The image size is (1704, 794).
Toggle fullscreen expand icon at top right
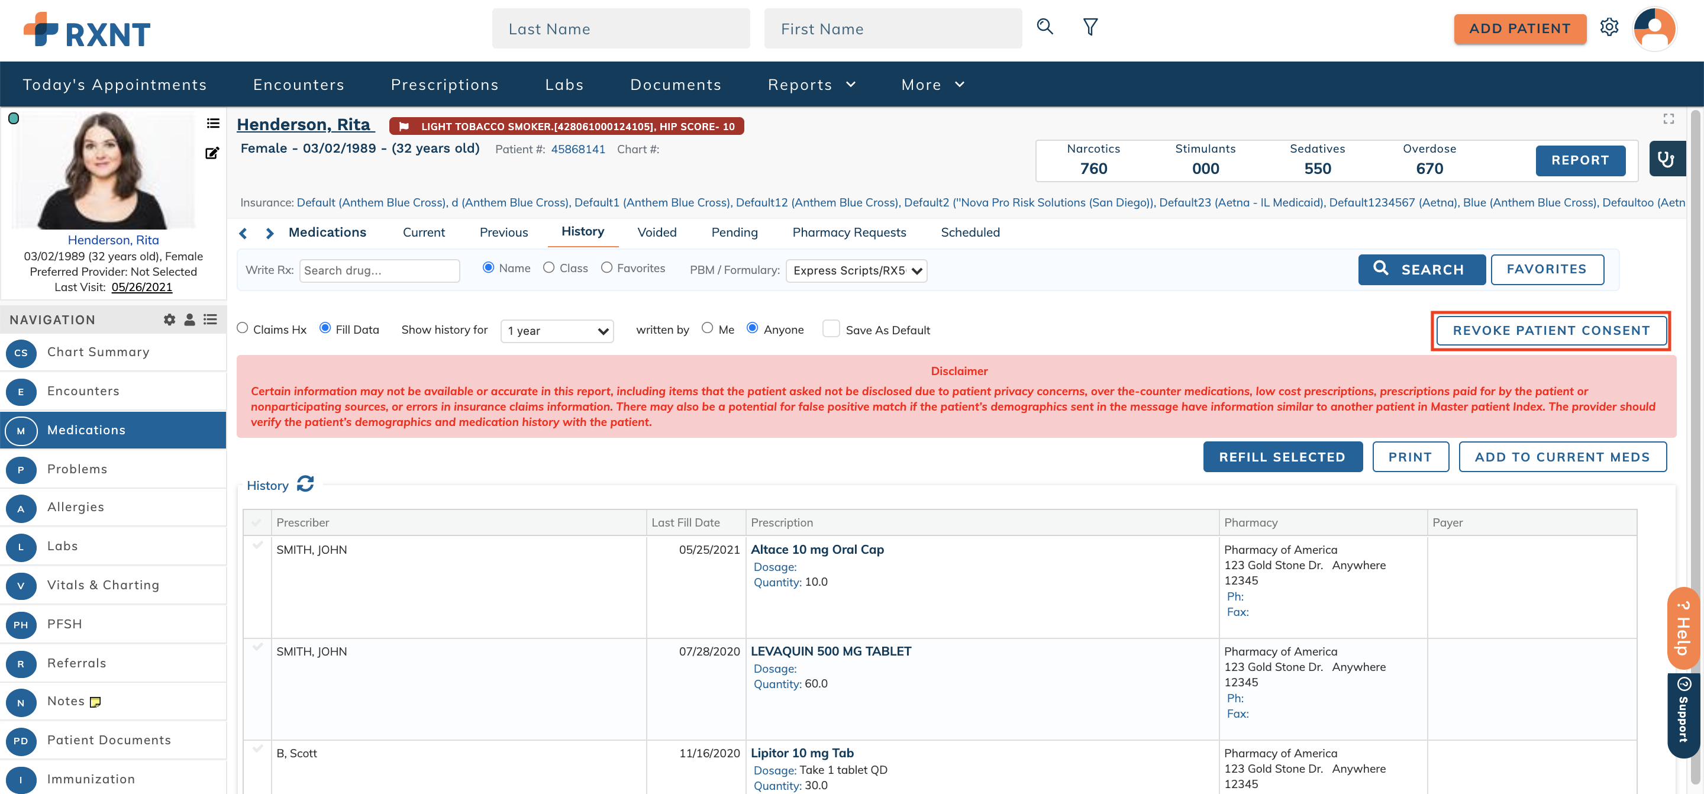coord(1668,118)
